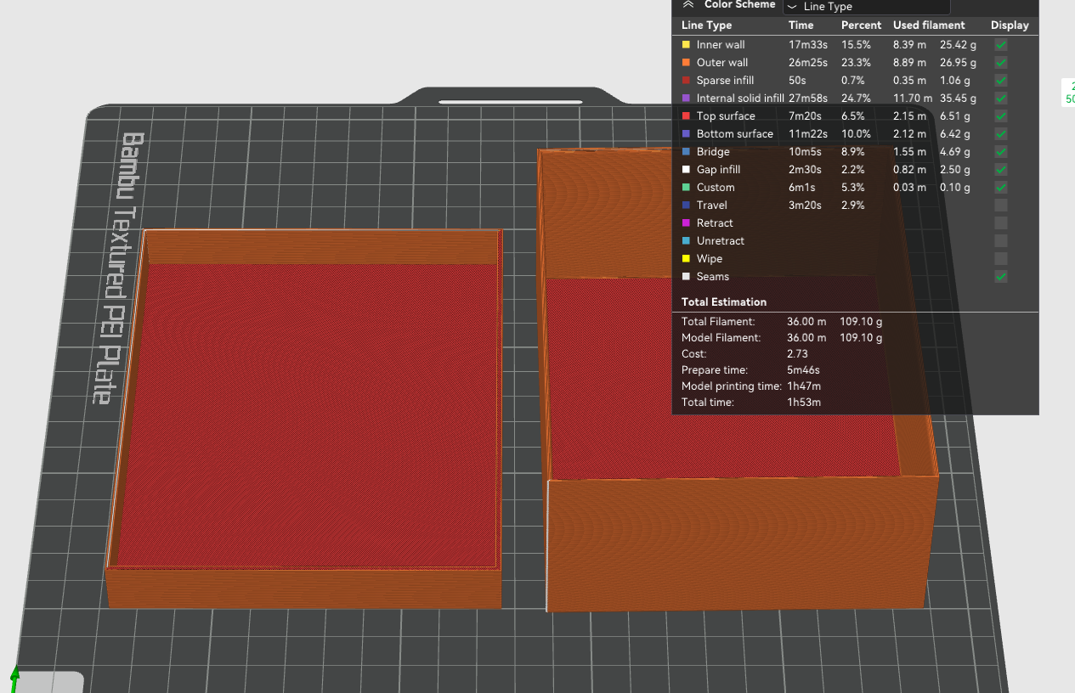Click the Prepare time value 5m46s
This screenshot has width=1075, height=693.
click(803, 369)
